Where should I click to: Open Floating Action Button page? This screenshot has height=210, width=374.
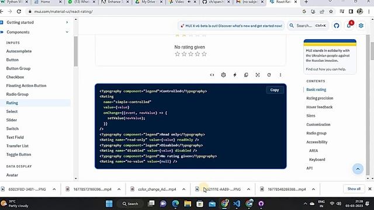26,86
